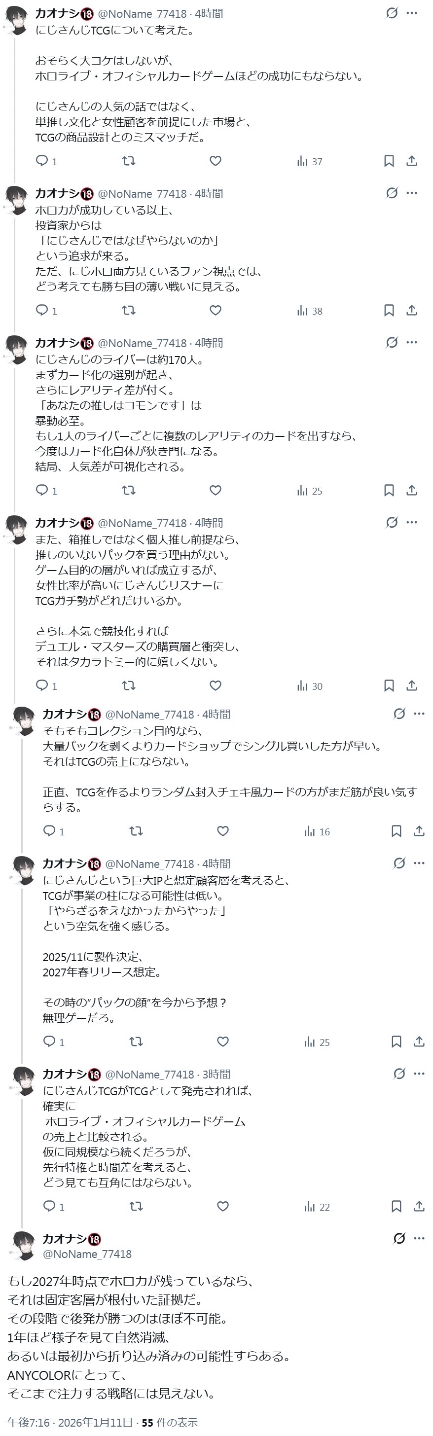Repost the tweet about 巨大IPと想定顧客層
This screenshot has width=433, height=1436.
136,1042
